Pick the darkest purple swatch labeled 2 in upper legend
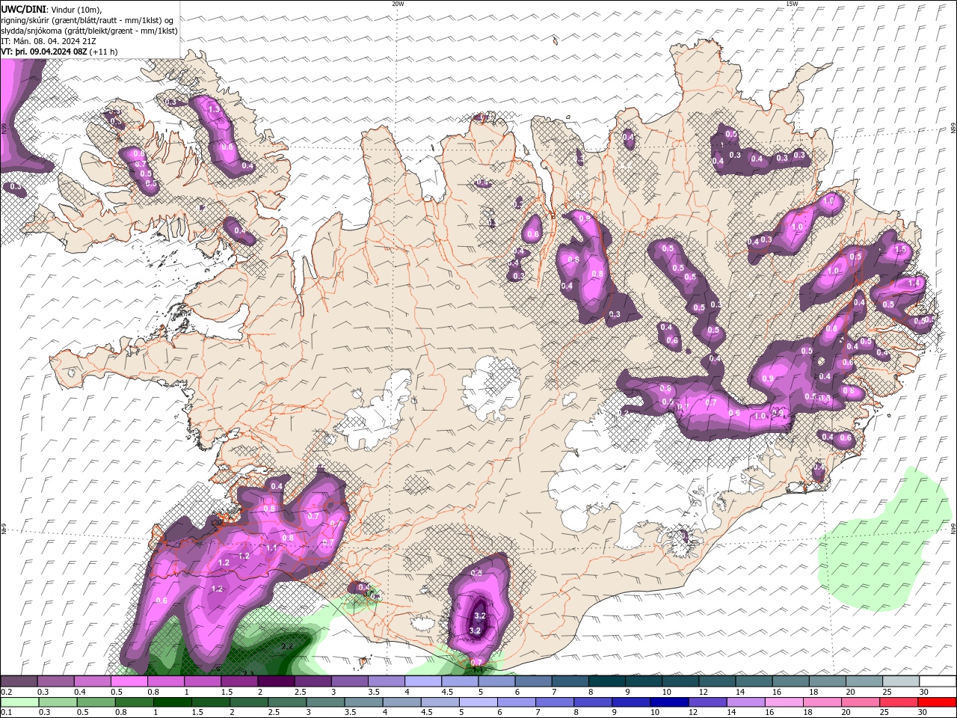The image size is (957, 718). [276, 681]
